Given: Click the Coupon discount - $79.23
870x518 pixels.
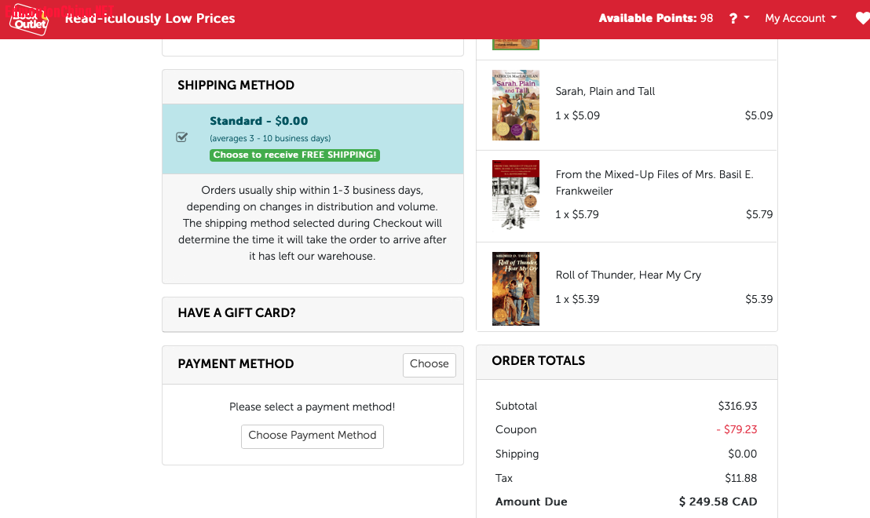Looking at the screenshot, I should click(x=737, y=430).
